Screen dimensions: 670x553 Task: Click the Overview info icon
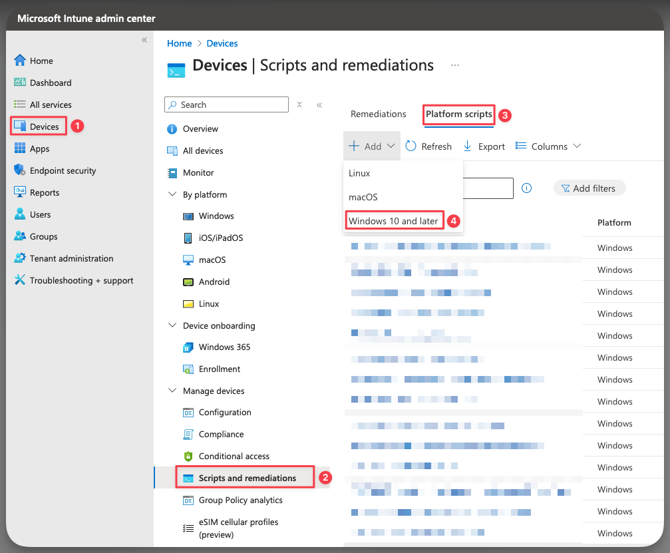point(172,129)
